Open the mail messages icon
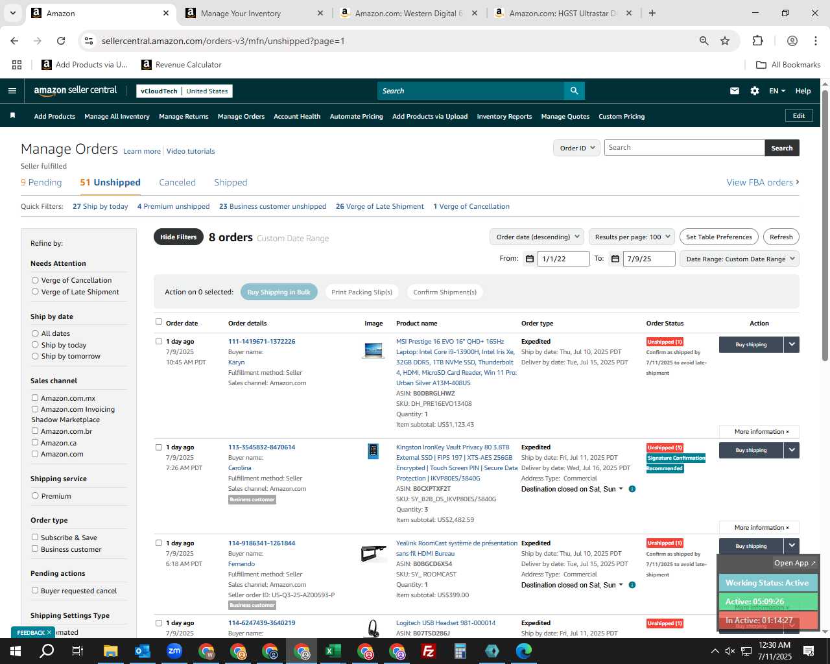Screen dimensions: 830x664 coord(734,91)
